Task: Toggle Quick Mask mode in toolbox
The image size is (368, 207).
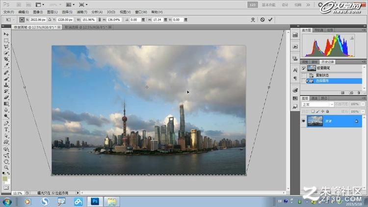Action: (6, 188)
